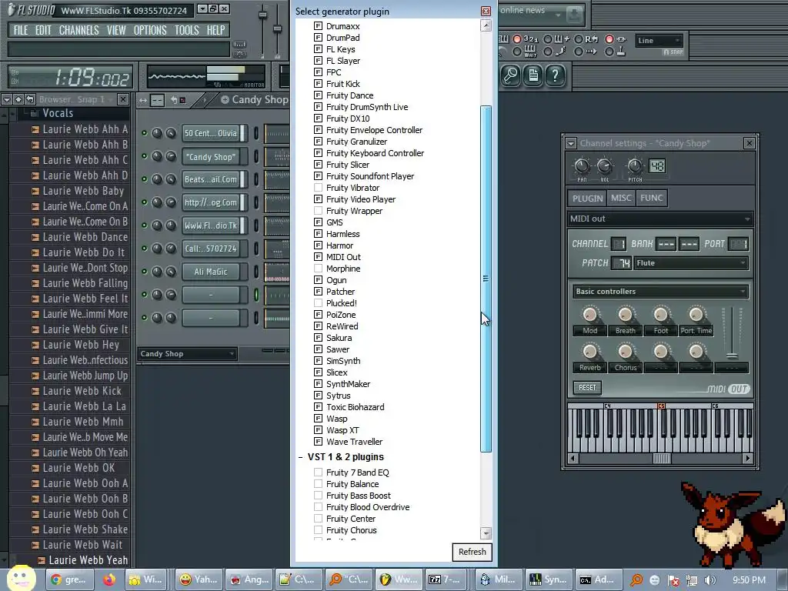Open the Line snap dropdown

pos(659,41)
